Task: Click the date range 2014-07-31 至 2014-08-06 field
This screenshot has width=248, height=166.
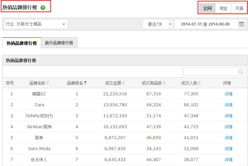Action: (x=205, y=24)
